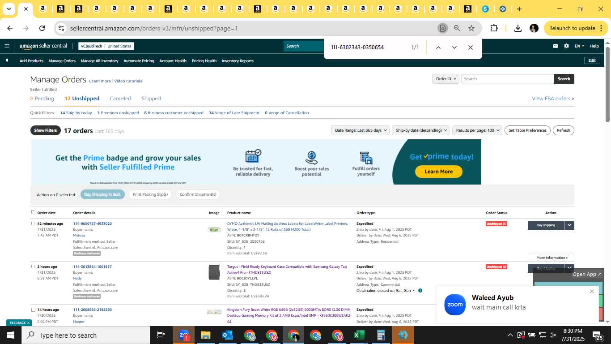Open Calculator from the taskbar
611x344 pixels.
(x=381, y=335)
